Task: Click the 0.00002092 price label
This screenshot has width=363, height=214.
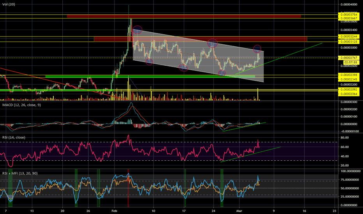Action: [349, 89]
